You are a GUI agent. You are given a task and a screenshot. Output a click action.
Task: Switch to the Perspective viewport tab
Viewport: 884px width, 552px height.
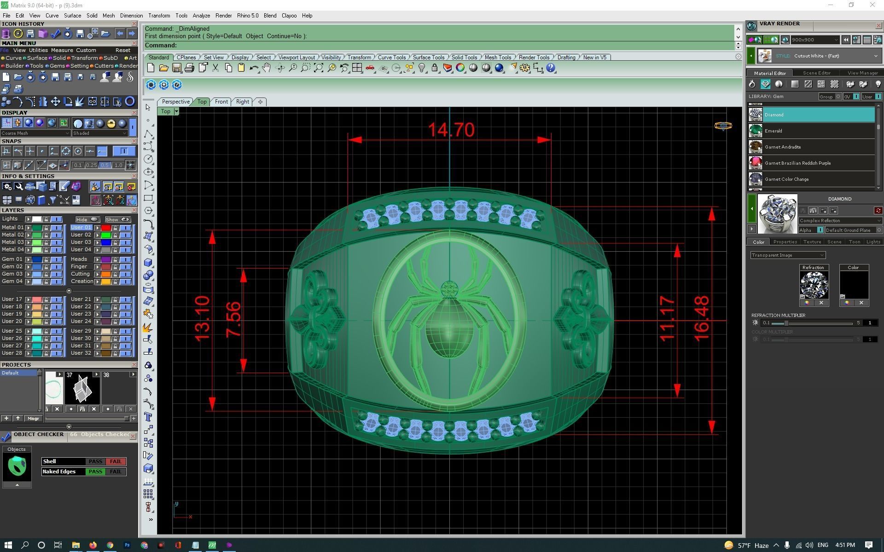(x=175, y=102)
